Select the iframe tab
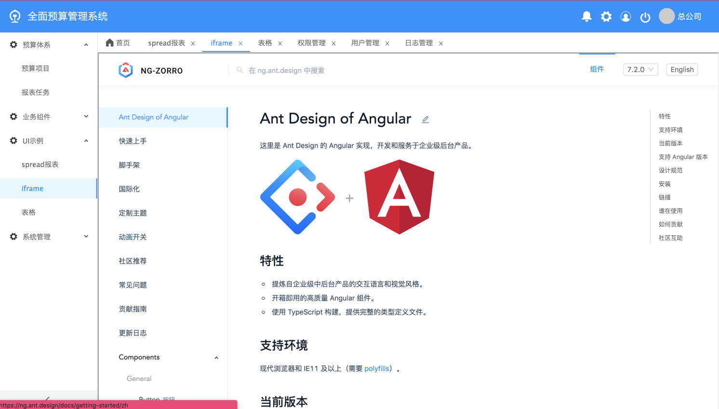This screenshot has height=409, width=719. [222, 43]
